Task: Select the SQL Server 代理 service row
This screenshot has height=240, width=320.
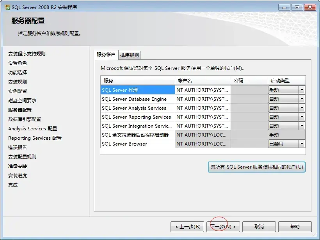Action: point(138,90)
